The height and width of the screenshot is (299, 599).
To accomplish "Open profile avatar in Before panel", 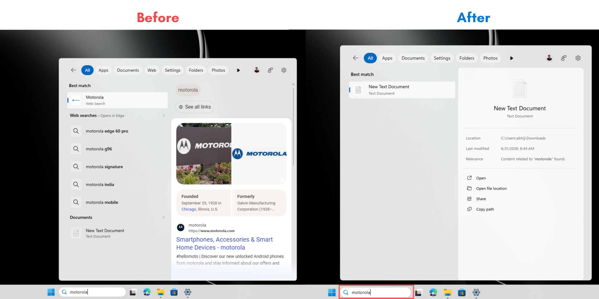I will tap(257, 70).
